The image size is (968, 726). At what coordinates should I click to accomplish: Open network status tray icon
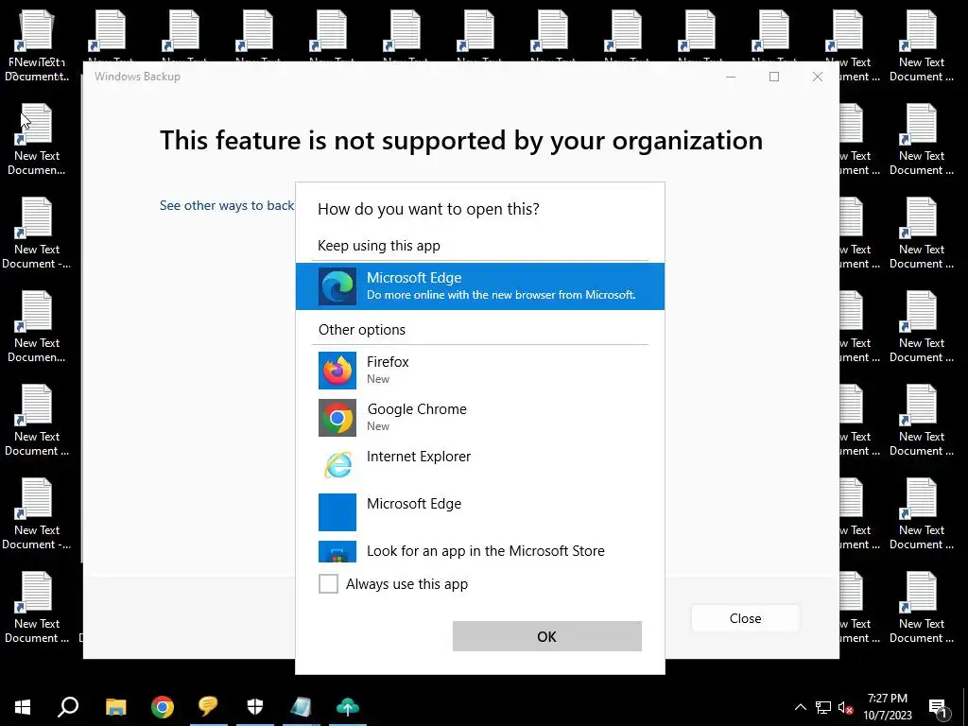823,707
